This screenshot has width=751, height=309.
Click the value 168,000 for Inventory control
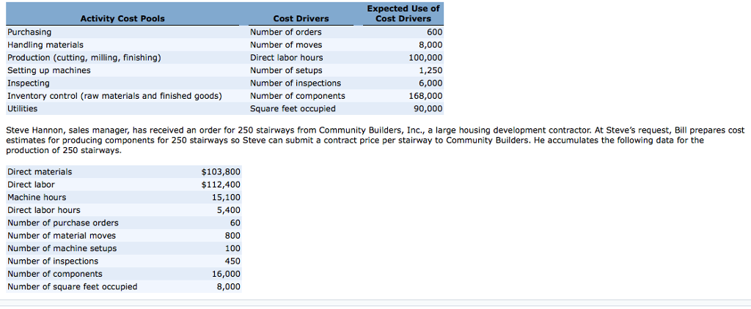click(x=426, y=96)
